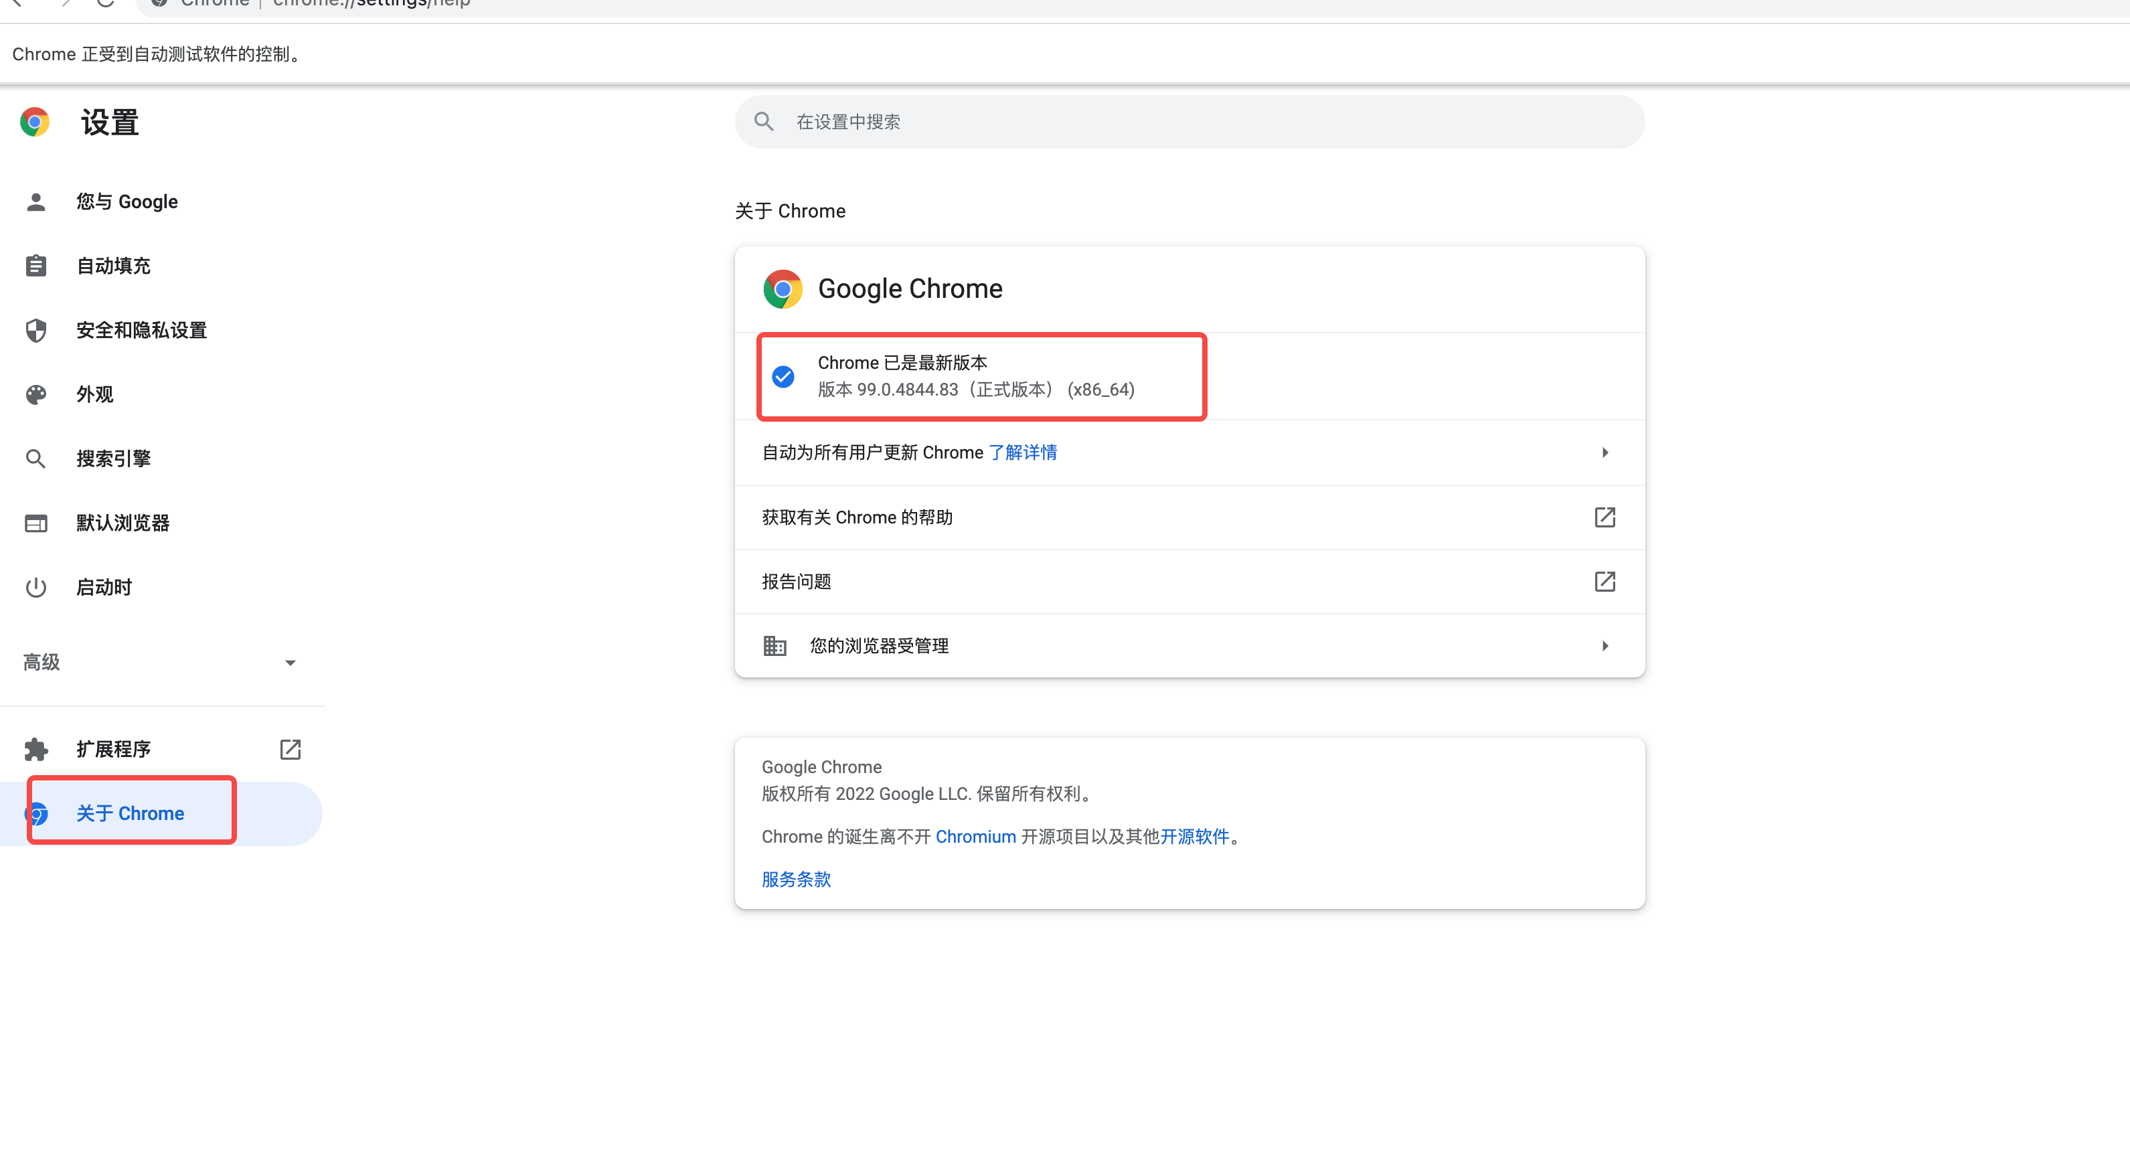Expand 自动为所有用户更新 Chrome row arrow
The image size is (2130, 1158).
[1604, 452]
